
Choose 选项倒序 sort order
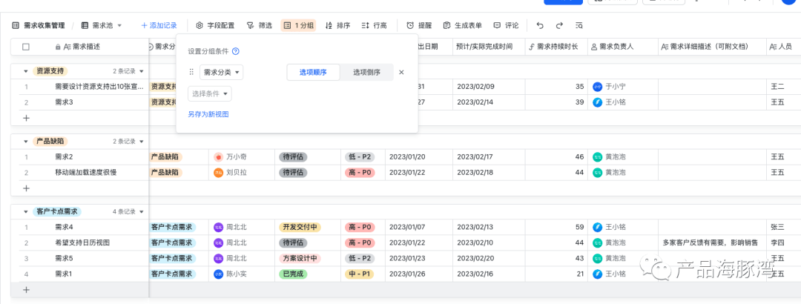[x=366, y=72]
